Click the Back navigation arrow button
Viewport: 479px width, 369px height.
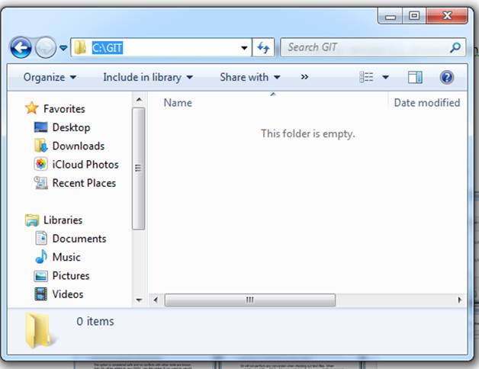[x=21, y=48]
